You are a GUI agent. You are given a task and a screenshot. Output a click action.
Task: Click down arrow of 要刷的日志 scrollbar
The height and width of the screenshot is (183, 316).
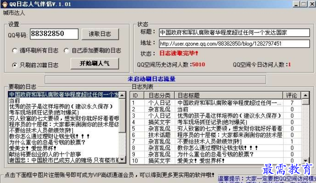[x=122, y=160]
